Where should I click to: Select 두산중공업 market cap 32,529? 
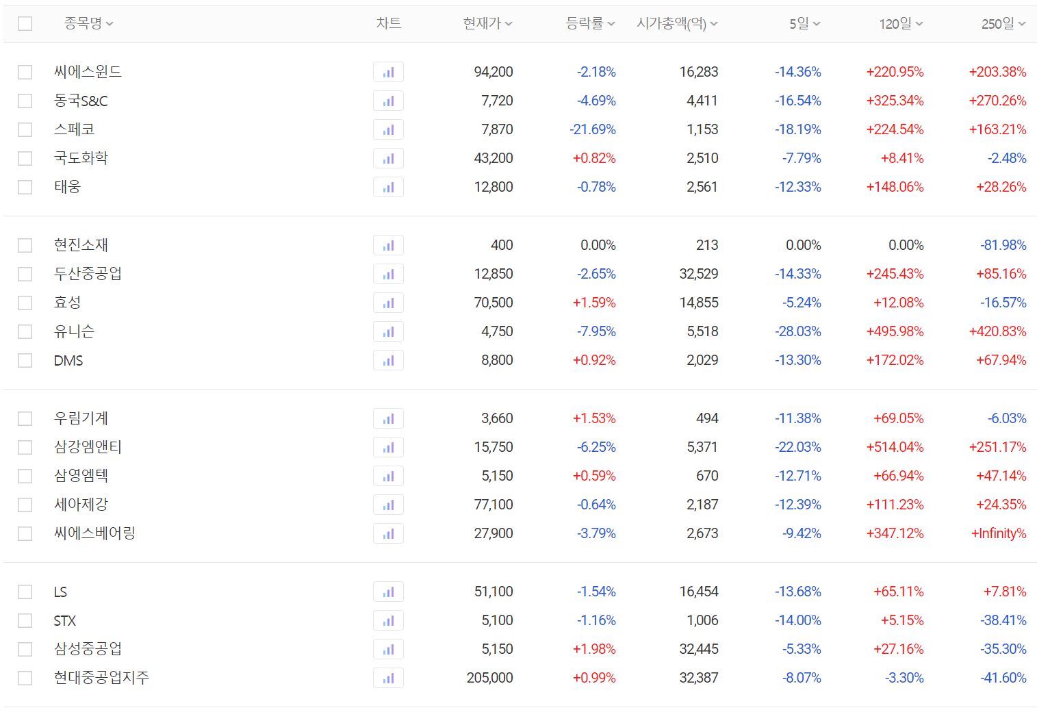(699, 274)
